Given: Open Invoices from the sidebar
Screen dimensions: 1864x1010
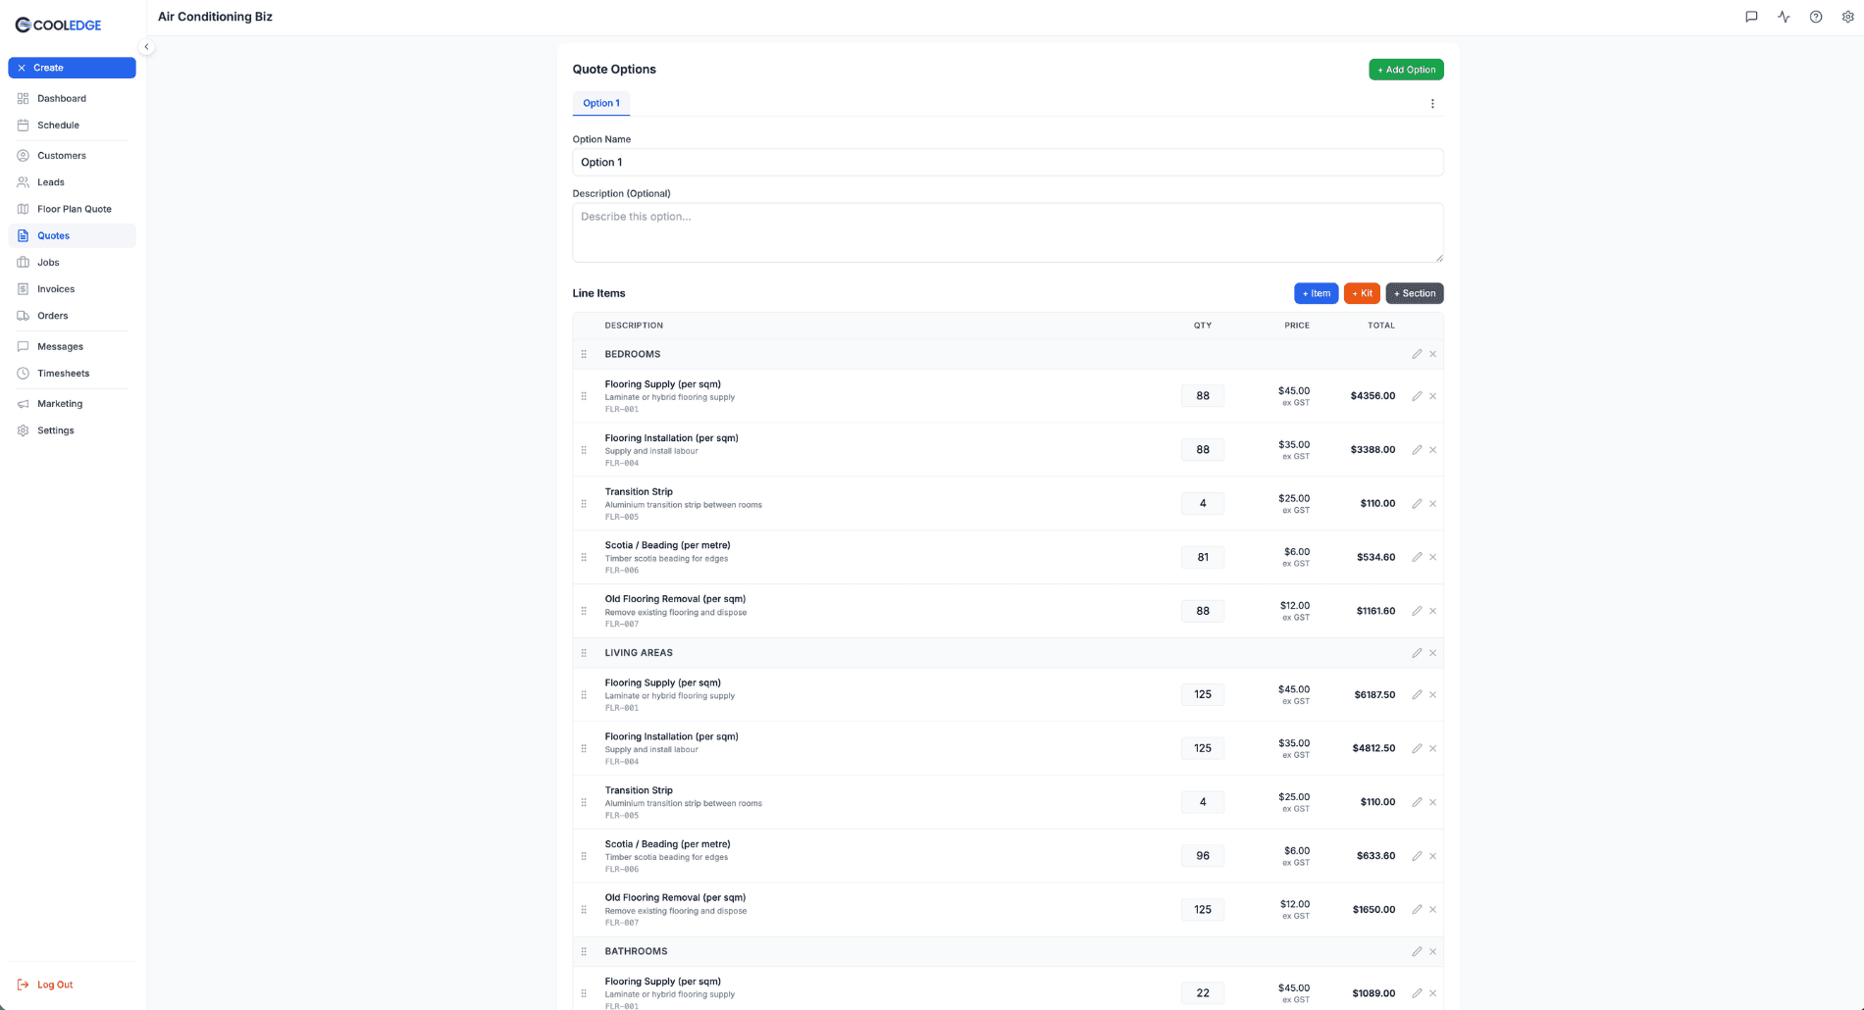Looking at the screenshot, I should click(x=56, y=288).
